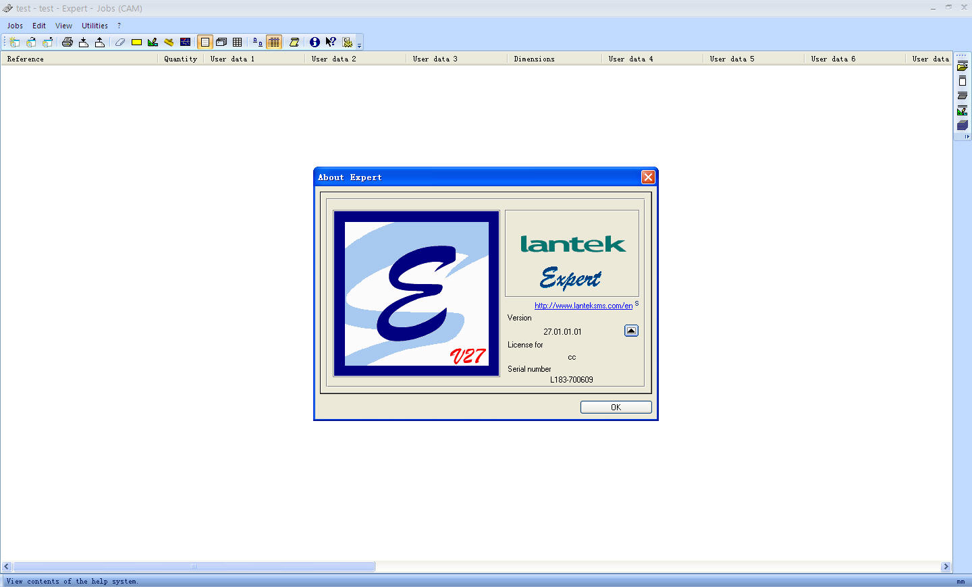Image resolution: width=972 pixels, height=587 pixels.
Task: Click the Reference column header
Action: pyautogui.click(x=79, y=59)
